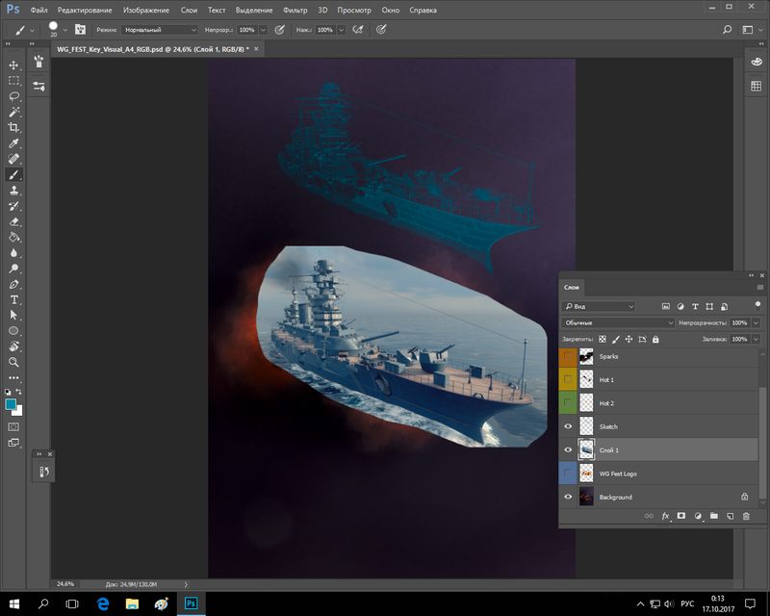Select the Eyedropper tool

point(13,143)
